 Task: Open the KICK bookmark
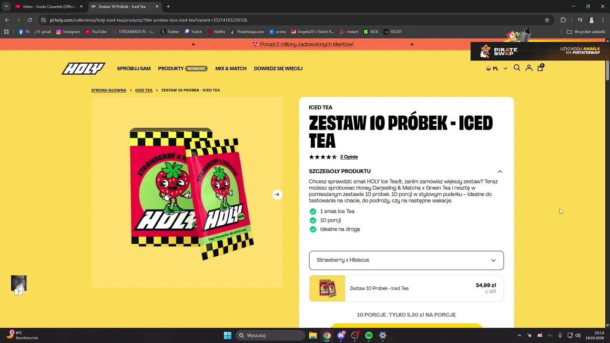click(x=371, y=32)
